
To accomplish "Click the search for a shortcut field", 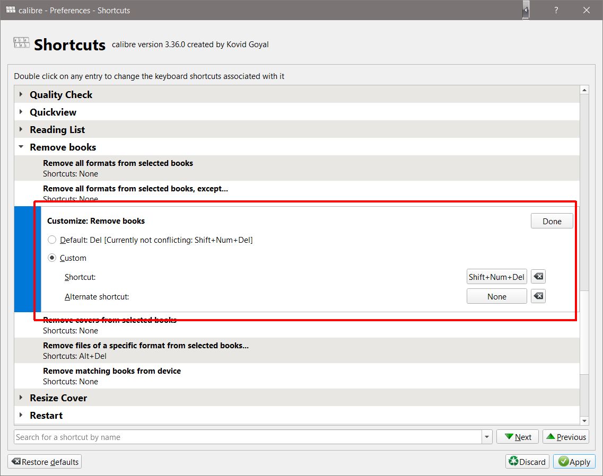I will coord(247,437).
